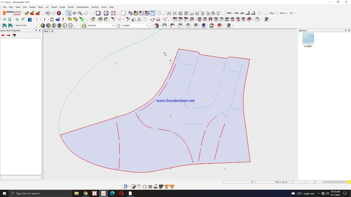The width and height of the screenshot is (351, 197).
Task: Open the Punch menu
Action: coord(71,7)
